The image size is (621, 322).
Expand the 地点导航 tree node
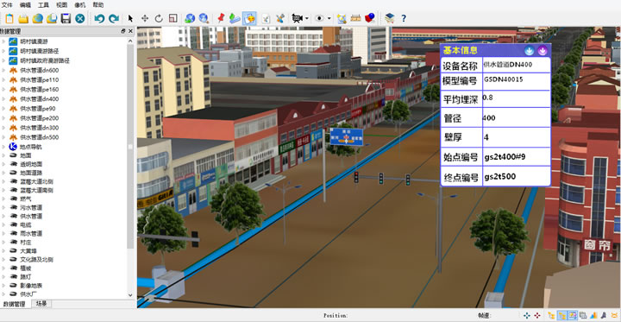point(3,147)
